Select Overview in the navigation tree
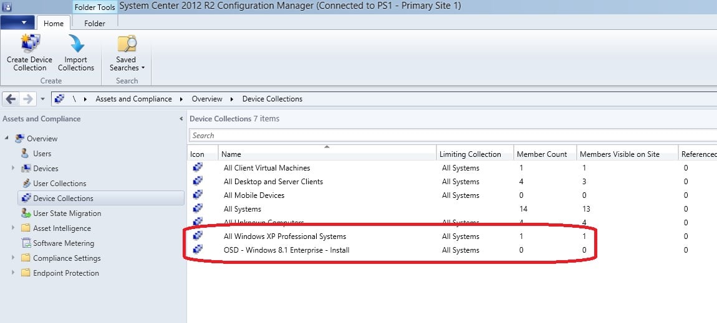The height and width of the screenshot is (323, 717). (x=42, y=139)
